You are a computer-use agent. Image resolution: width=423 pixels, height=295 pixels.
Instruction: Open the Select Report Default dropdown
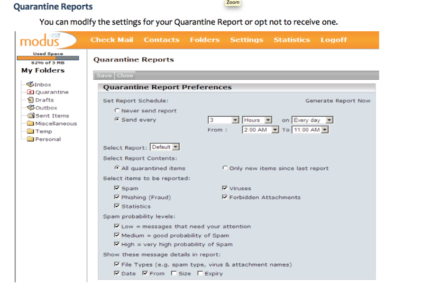(164, 147)
